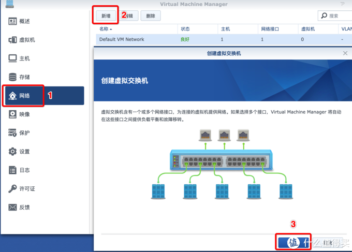The image size is (352, 252).
Task: Click the 日志 log document icon
Action: pyautogui.click(x=12, y=170)
